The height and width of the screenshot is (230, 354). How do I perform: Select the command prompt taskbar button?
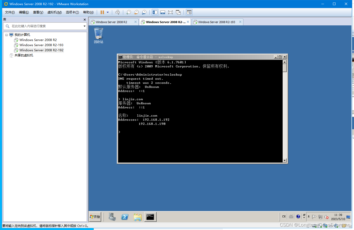pos(150,217)
